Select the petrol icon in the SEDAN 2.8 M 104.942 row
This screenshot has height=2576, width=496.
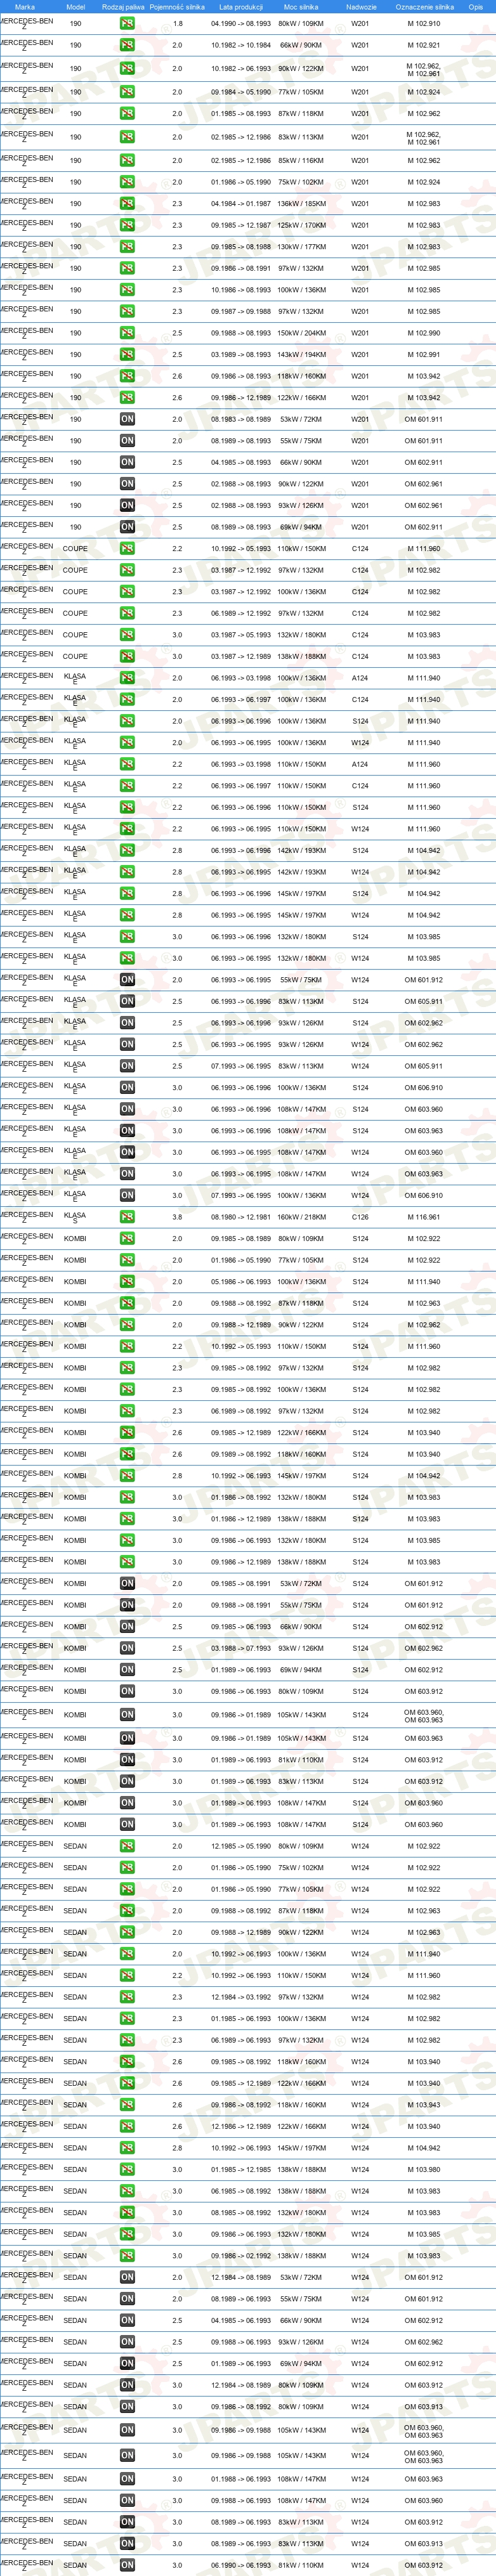click(127, 2148)
